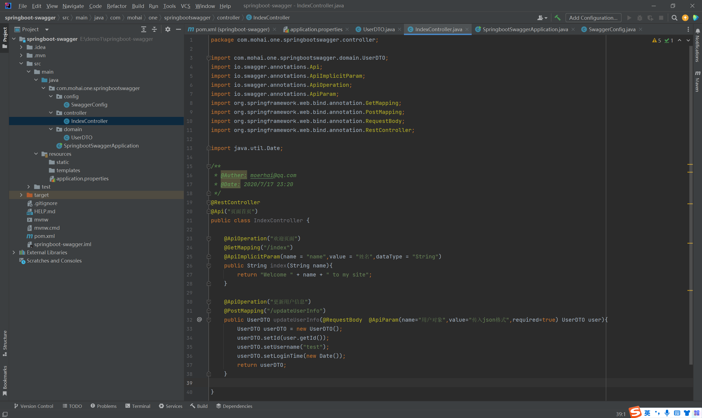
Task: Click Expand All icon in Project panel
Action: tap(144, 29)
